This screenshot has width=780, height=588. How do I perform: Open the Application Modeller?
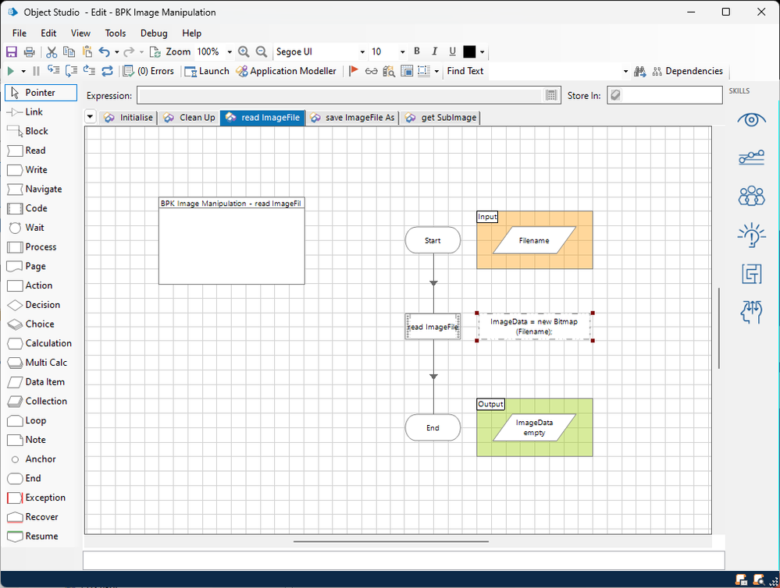pyautogui.click(x=286, y=71)
